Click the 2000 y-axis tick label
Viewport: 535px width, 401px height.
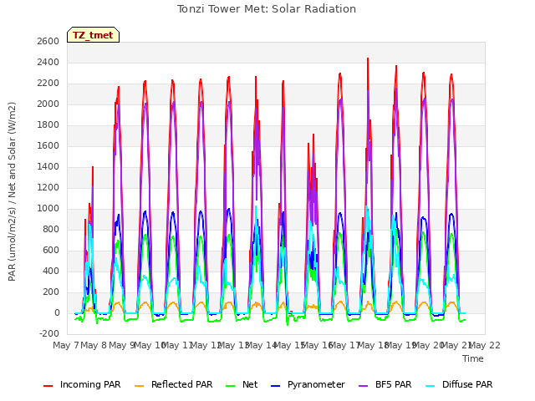click(48, 104)
